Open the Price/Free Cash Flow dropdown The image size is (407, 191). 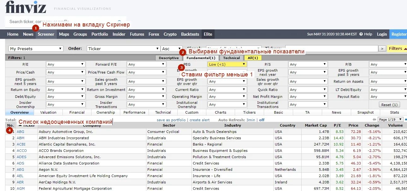146,72
